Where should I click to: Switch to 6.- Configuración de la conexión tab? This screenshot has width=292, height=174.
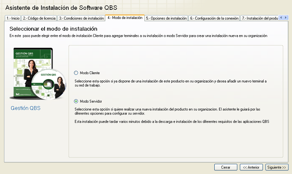214,18
